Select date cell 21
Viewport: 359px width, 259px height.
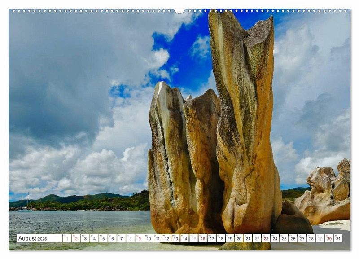coord(248,238)
